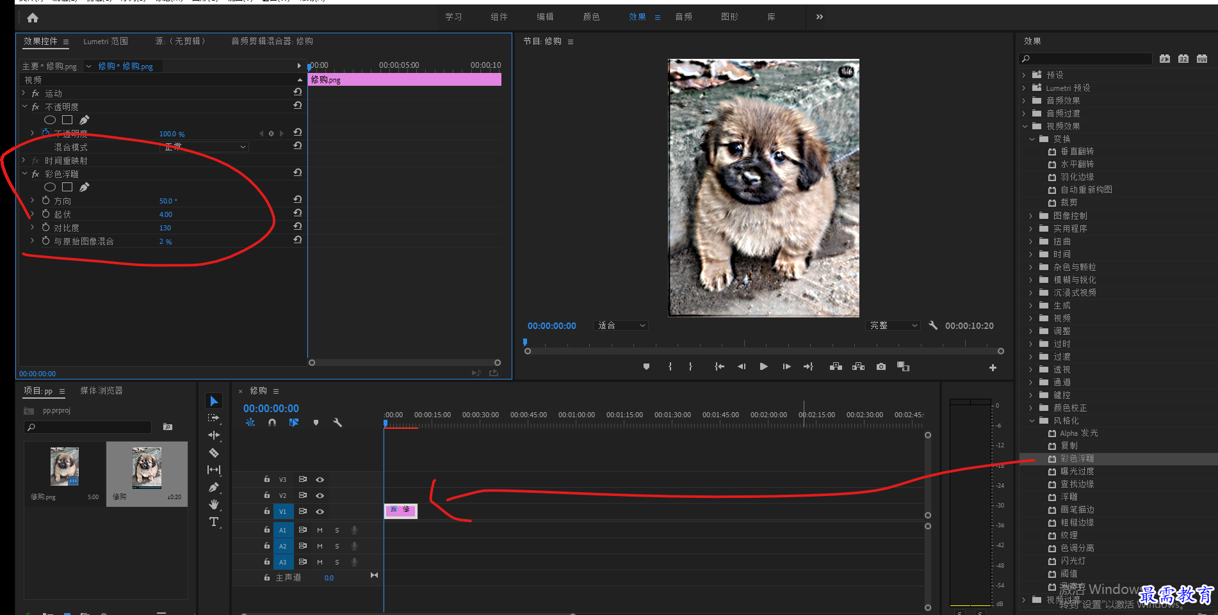Toggle V2 track output eye
The image size is (1218, 615).
point(320,495)
